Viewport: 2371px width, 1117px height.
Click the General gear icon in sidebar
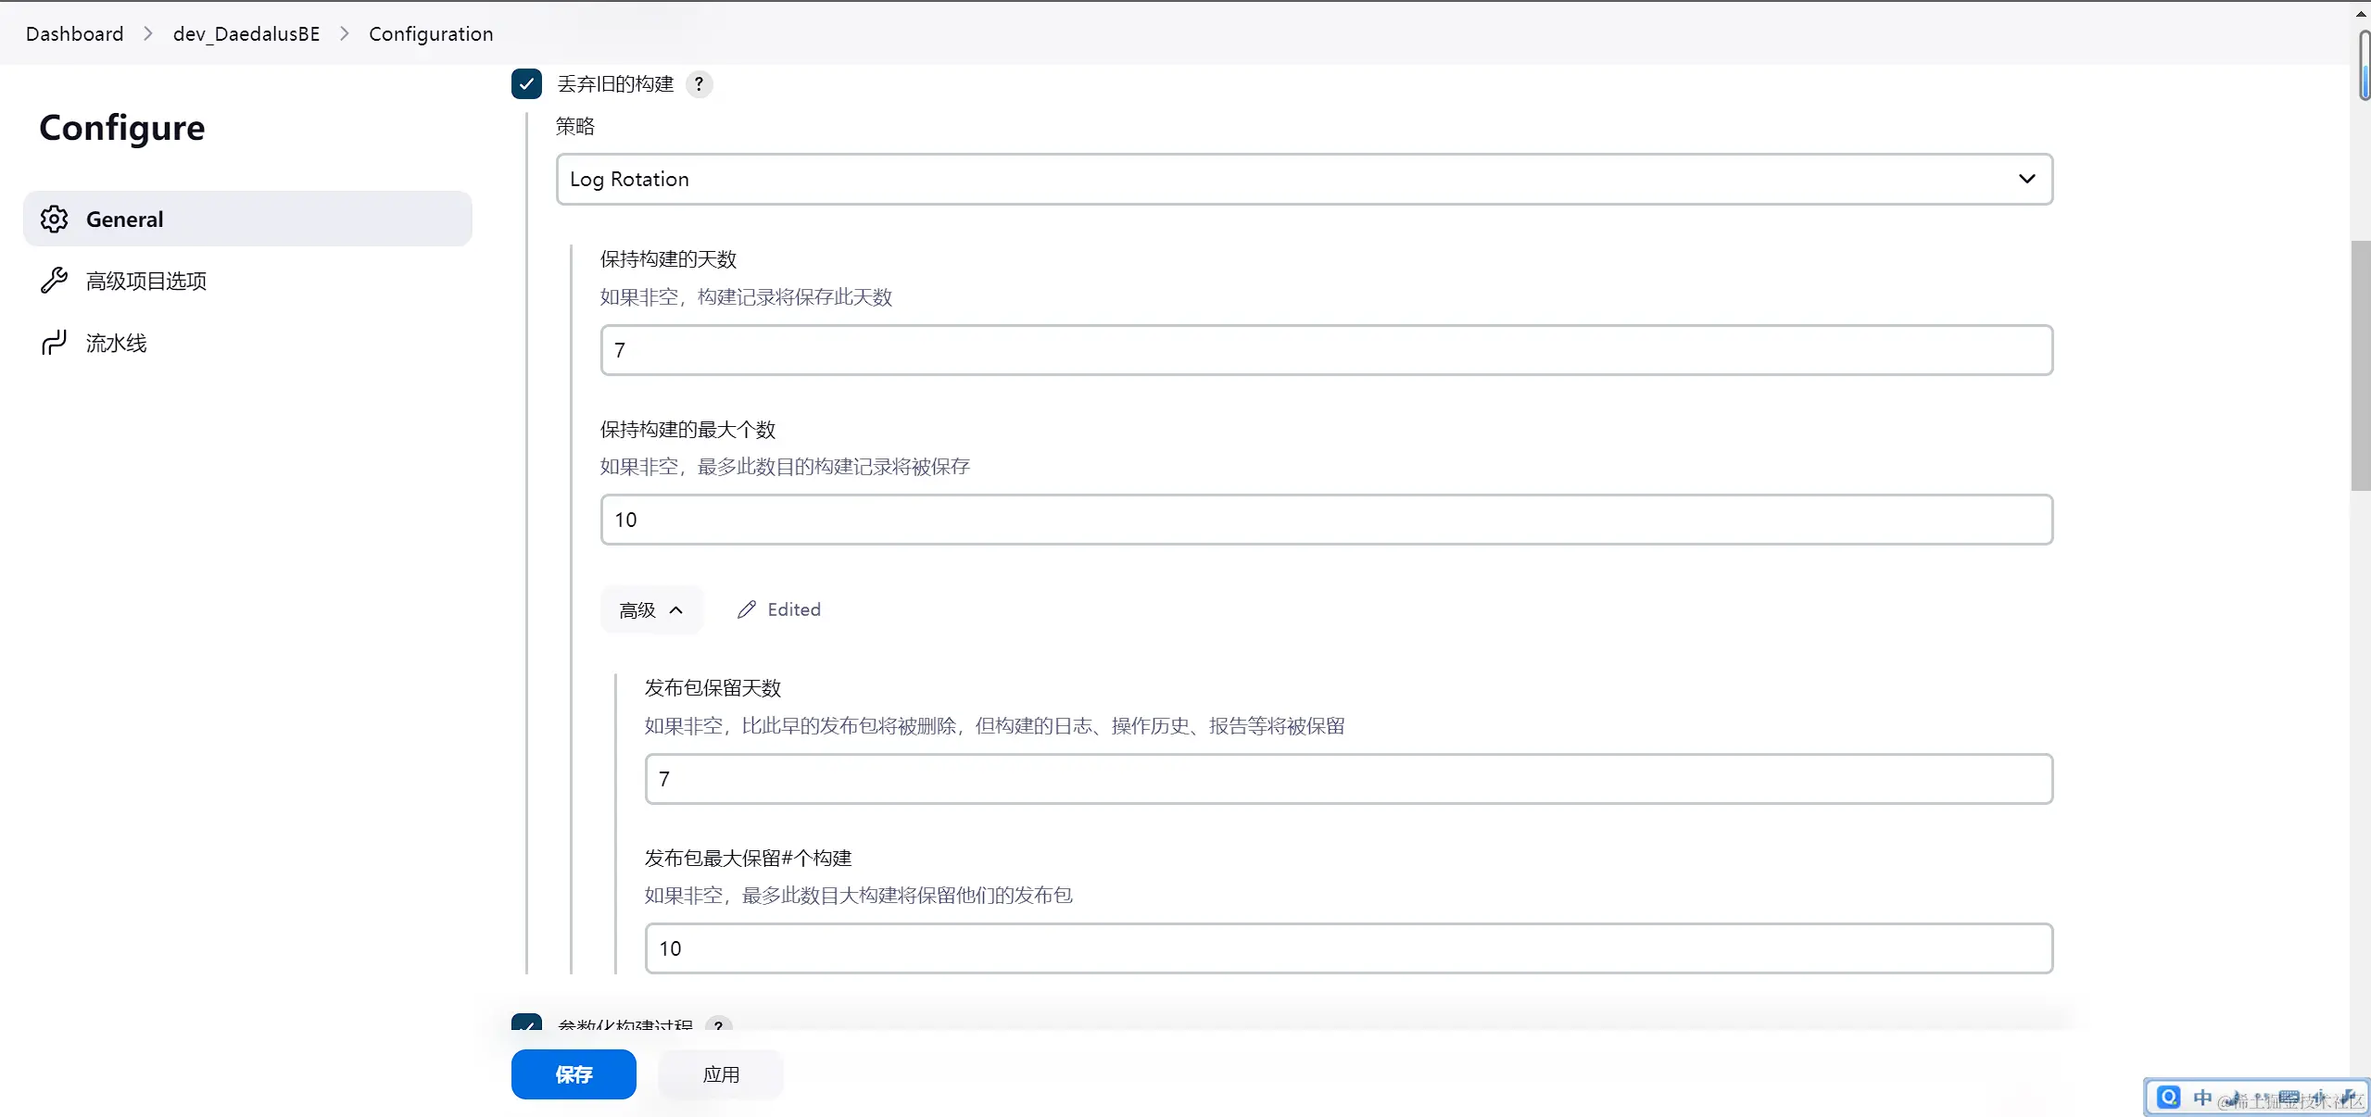[54, 220]
